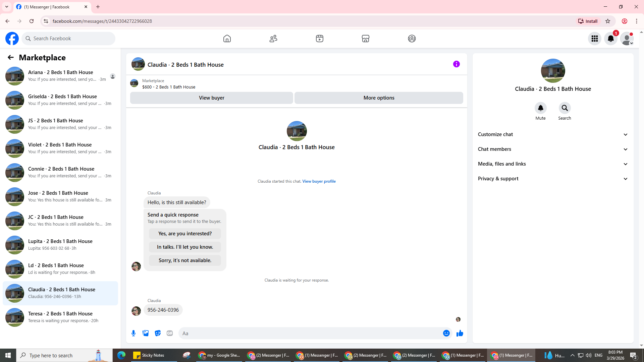
Task: Open Friends icon in top navigation
Action: point(273,39)
